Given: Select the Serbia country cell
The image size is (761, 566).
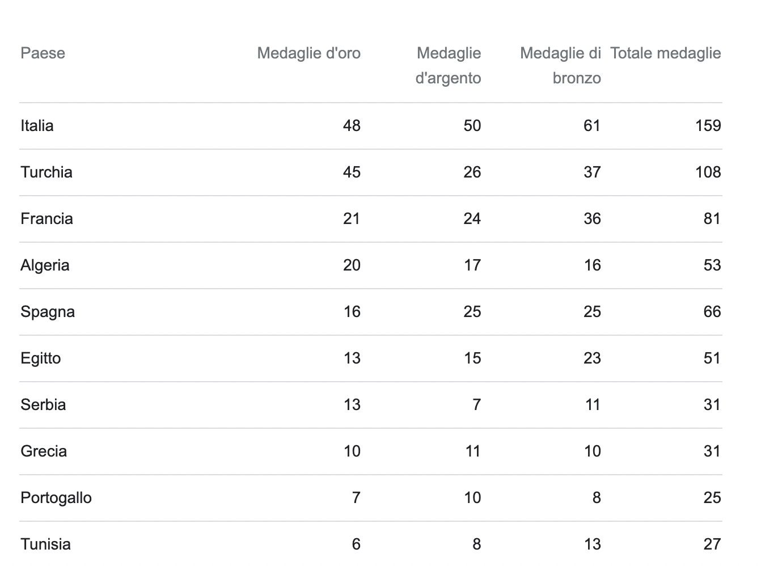Looking at the screenshot, I should (x=43, y=405).
